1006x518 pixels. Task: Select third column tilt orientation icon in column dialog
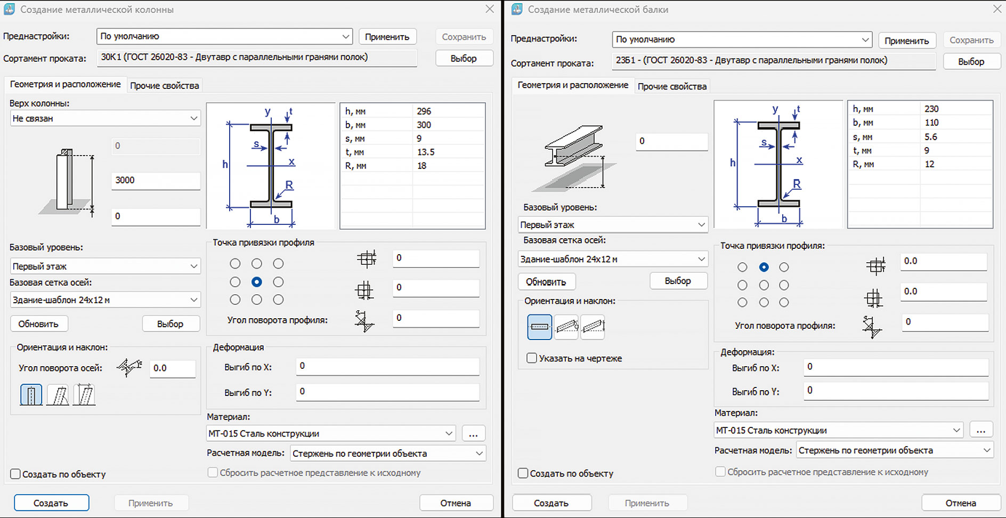[84, 395]
